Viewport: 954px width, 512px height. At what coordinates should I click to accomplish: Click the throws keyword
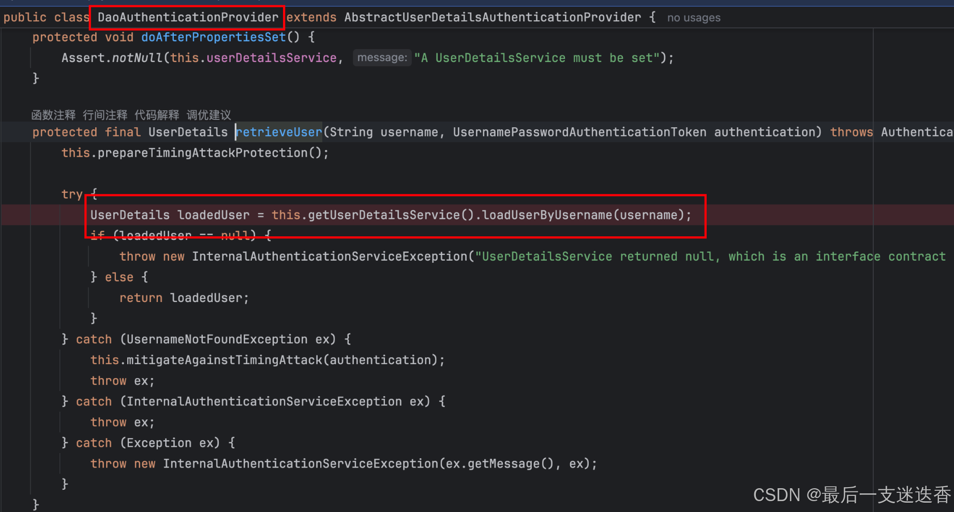[852, 132]
